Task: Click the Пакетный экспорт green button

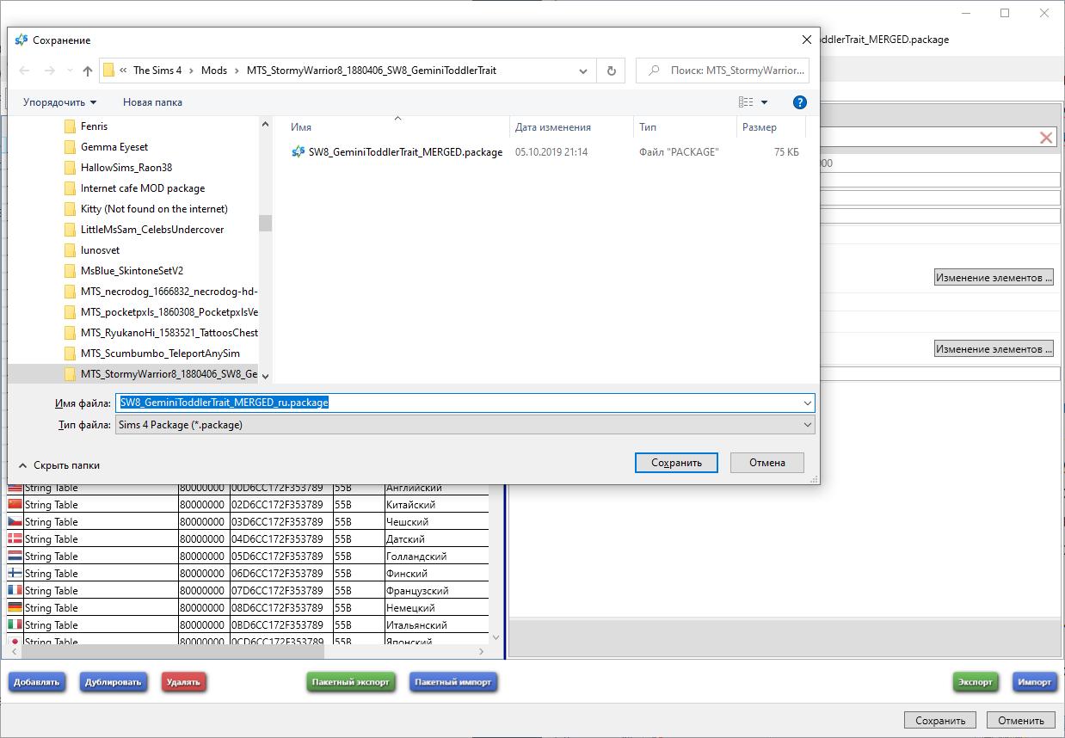Action: [350, 682]
